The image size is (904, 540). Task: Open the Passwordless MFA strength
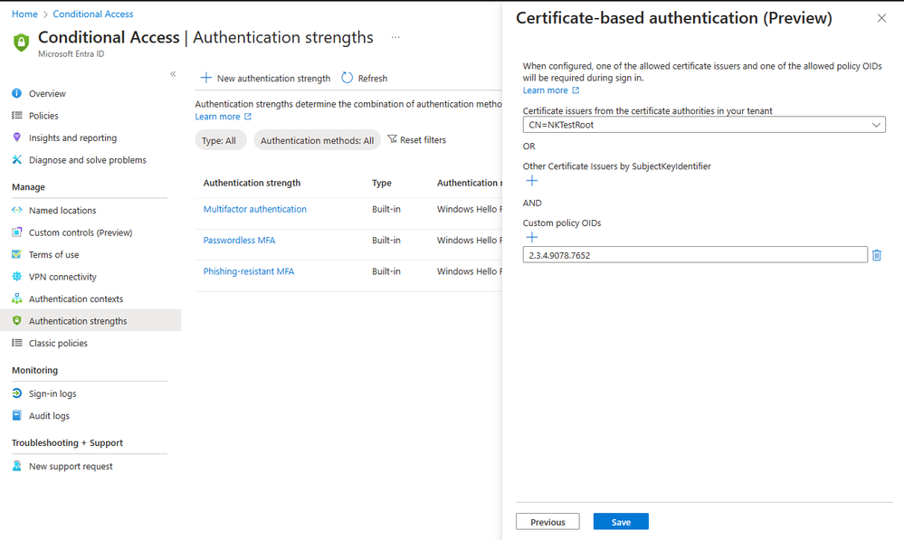tap(239, 241)
